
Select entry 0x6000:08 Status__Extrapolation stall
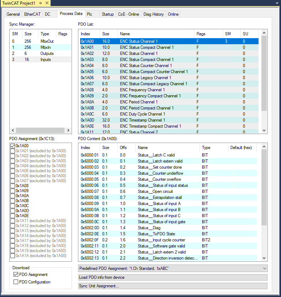click(x=168, y=198)
